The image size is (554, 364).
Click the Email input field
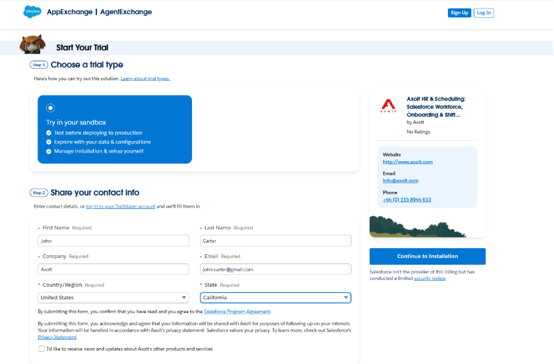pyautogui.click(x=275, y=269)
